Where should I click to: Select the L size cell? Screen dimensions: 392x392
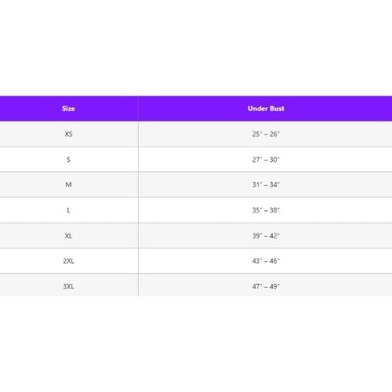[x=68, y=210]
